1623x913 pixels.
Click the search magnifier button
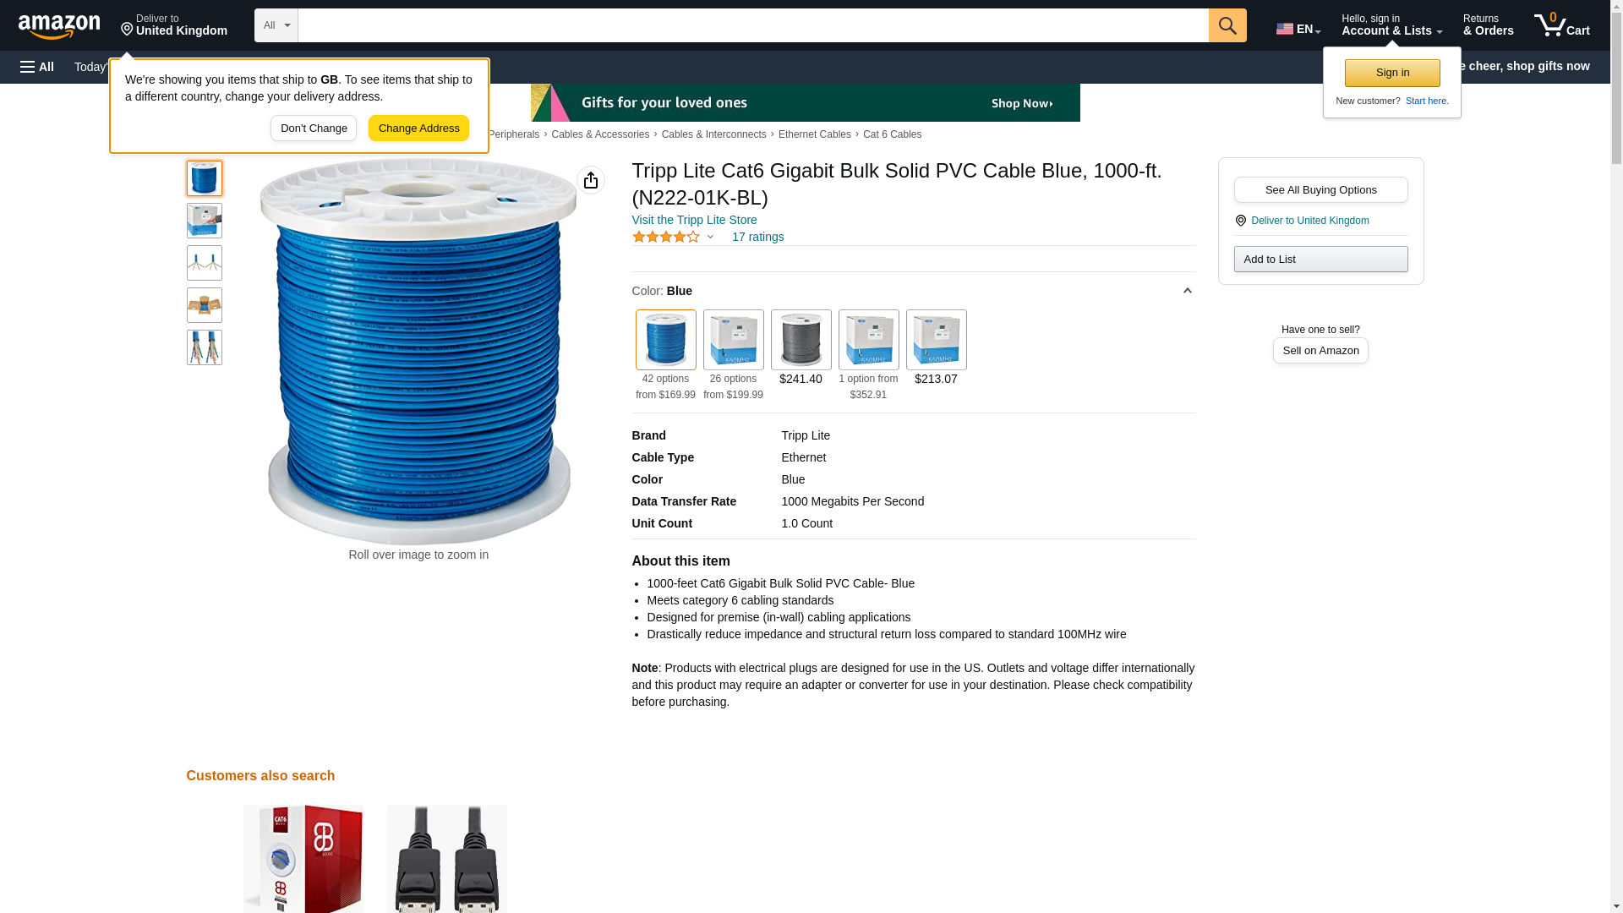[x=1227, y=25]
